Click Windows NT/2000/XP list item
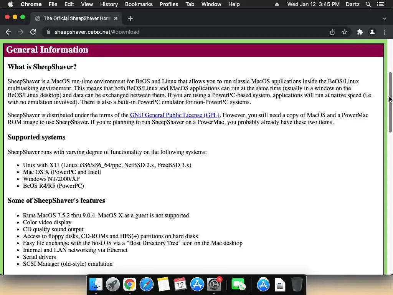The height and width of the screenshot is (295, 393). pos(51,179)
